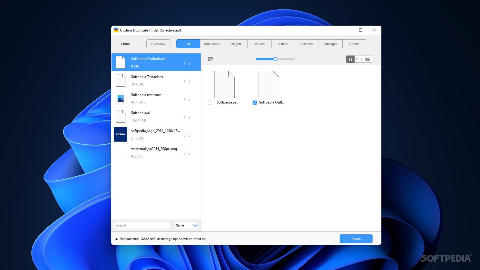480x270 pixels.
Task: Click the Softpedia Test.mbox file icon
Action: click(121, 80)
